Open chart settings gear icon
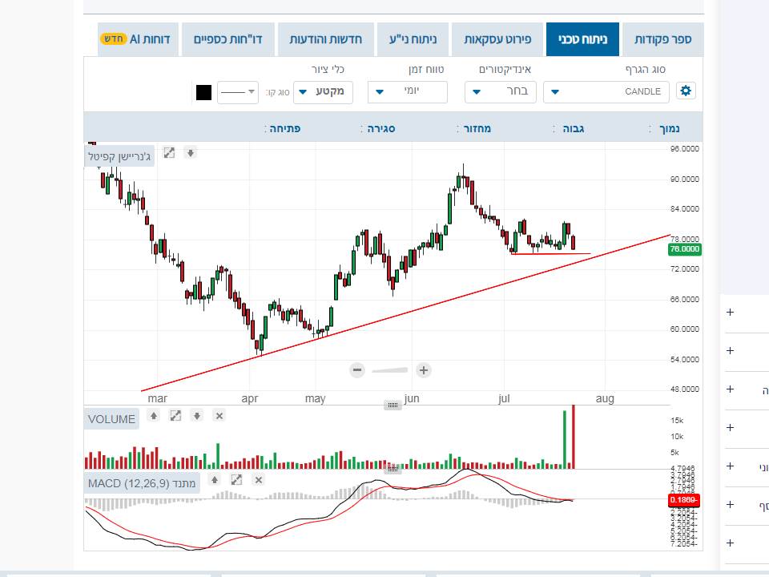Screen dimensions: 769x577 coord(686,91)
